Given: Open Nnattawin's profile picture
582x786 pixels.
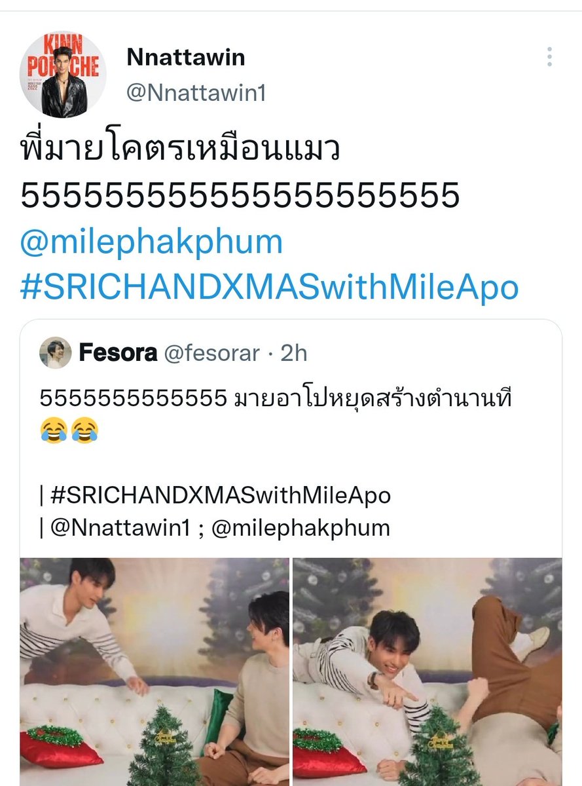Looking at the screenshot, I should (x=63, y=74).
